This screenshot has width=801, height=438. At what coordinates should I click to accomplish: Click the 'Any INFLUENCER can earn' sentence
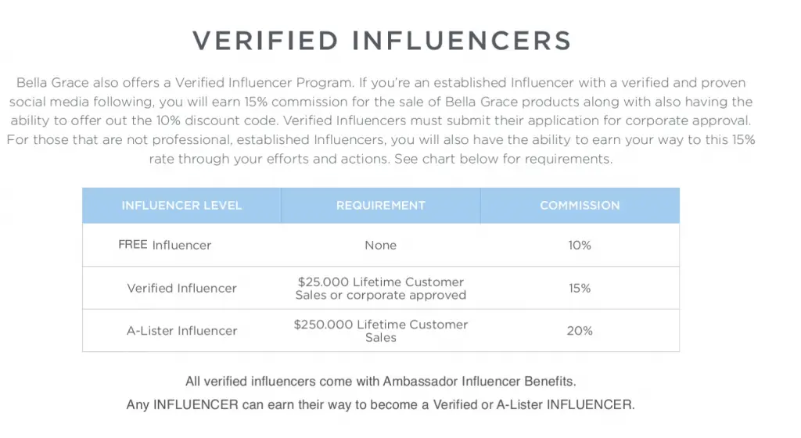[x=381, y=405]
